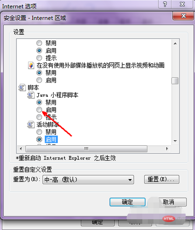Click the Java 小程序脚本 scroll icon
The width and height of the screenshot is (195, 230).
[x=31, y=95]
